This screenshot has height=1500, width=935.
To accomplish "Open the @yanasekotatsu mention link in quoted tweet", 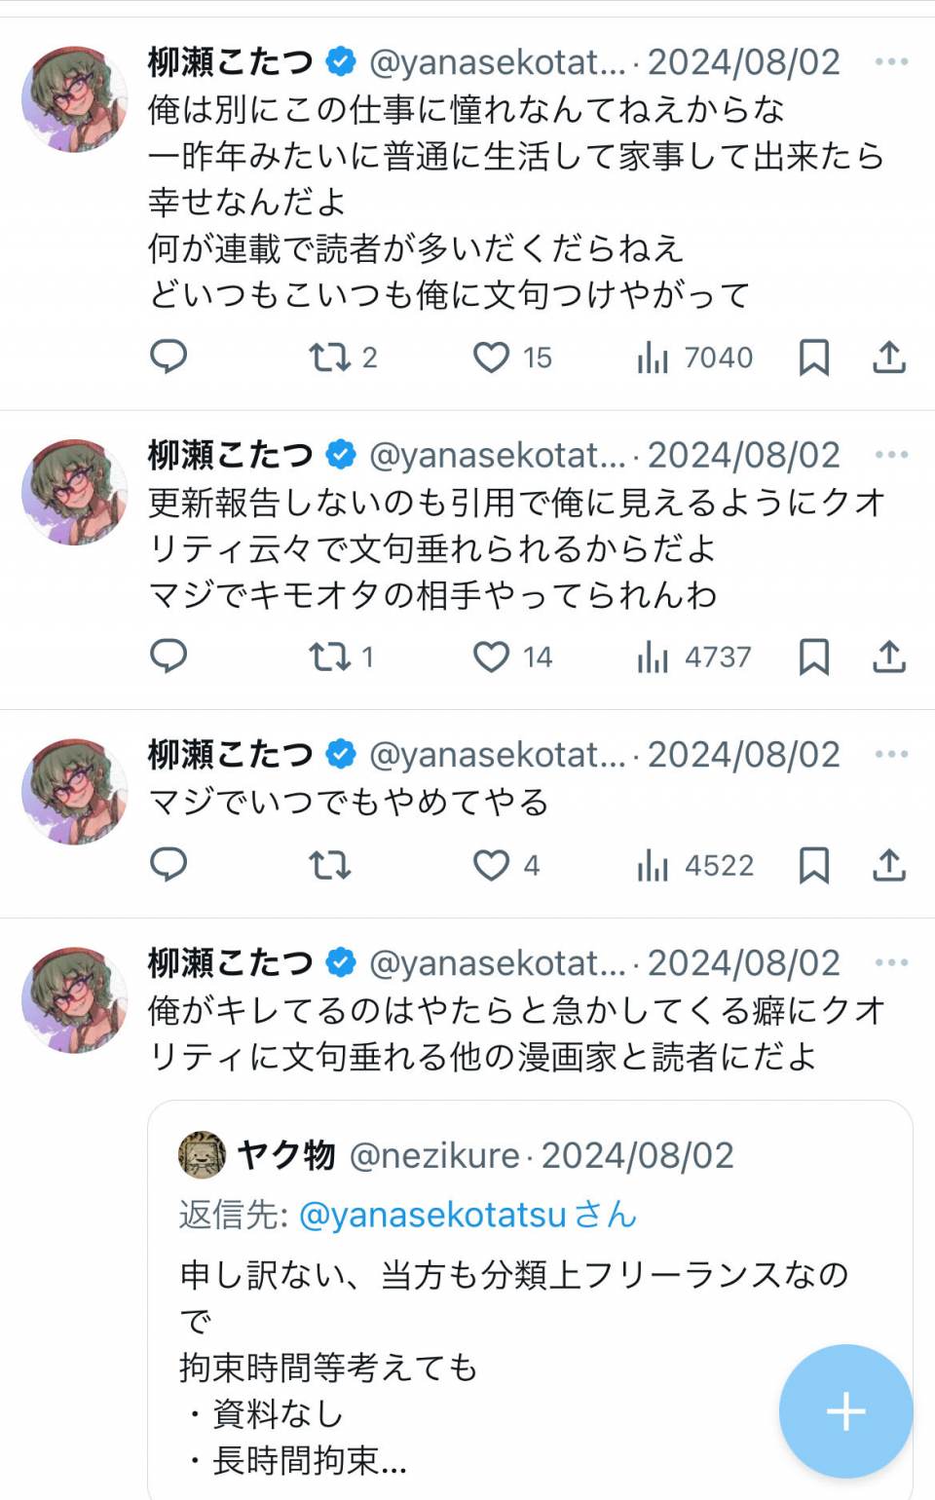I will pyautogui.click(x=432, y=1215).
